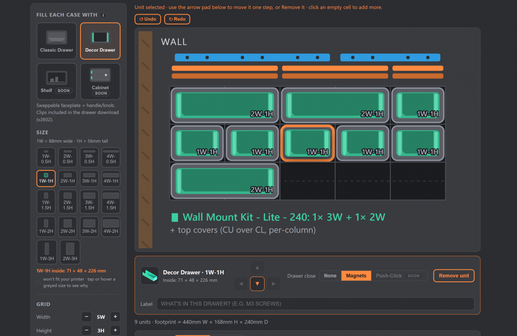Viewport: 517px width, 336px height.
Task: Pick the 4W-2H size tile
Action: pos(111,227)
